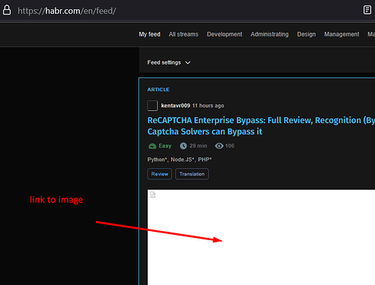
Task: Open the Management stream
Action: [342, 34]
